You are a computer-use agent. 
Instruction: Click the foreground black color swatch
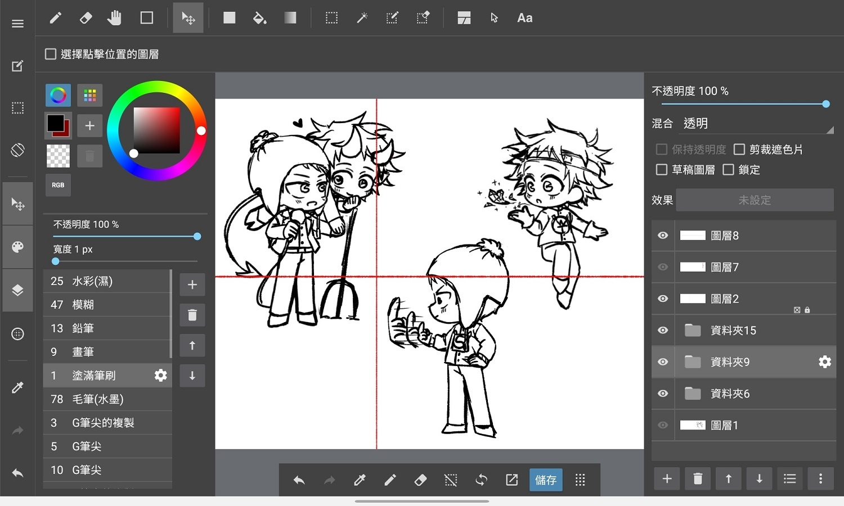click(x=55, y=122)
